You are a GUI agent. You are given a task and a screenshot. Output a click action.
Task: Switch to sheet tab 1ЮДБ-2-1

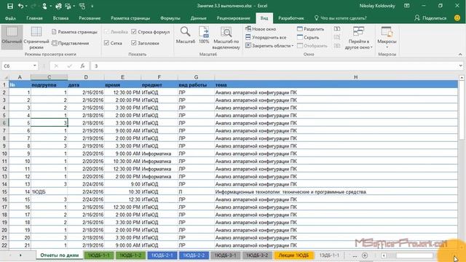coord(162,255)
